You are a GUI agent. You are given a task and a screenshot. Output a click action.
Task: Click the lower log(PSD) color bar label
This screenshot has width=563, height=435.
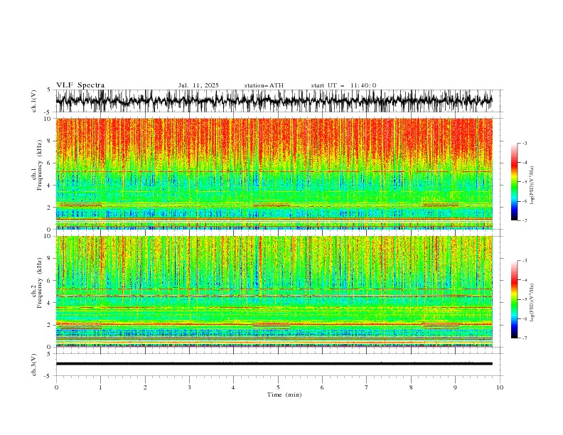pyautogui.click(x=532, y=303)
